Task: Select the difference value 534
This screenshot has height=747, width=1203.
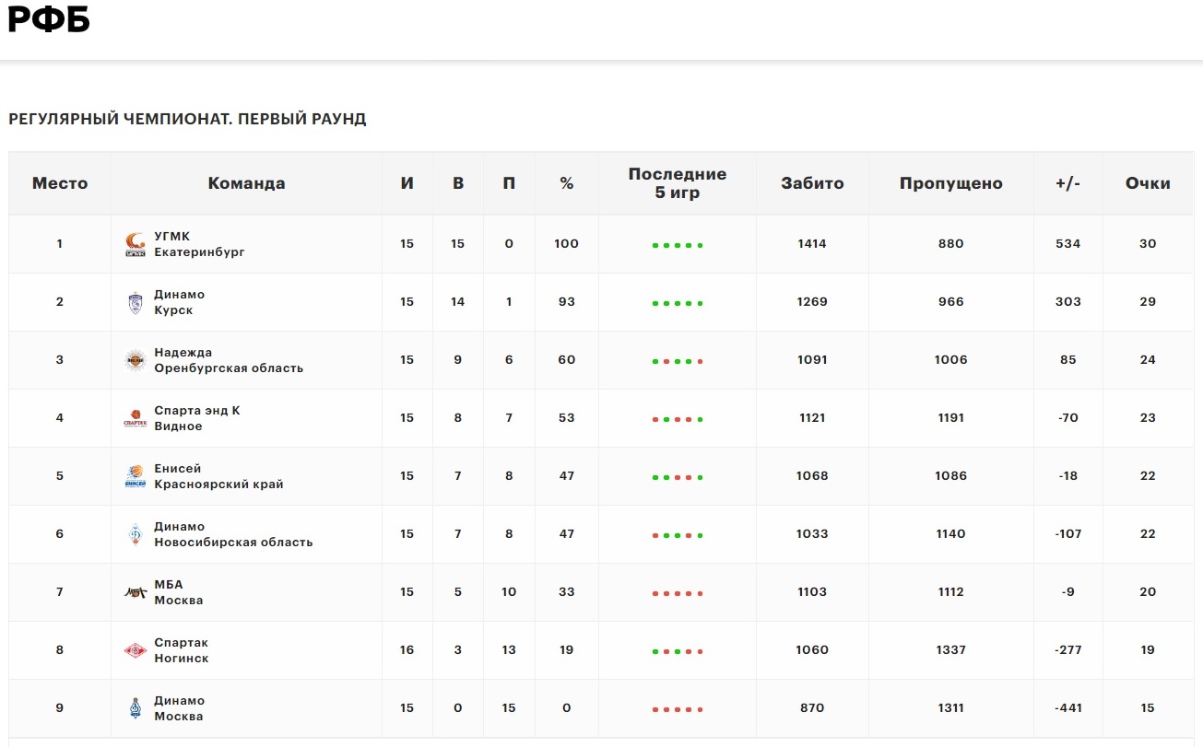Action: 1068,244
